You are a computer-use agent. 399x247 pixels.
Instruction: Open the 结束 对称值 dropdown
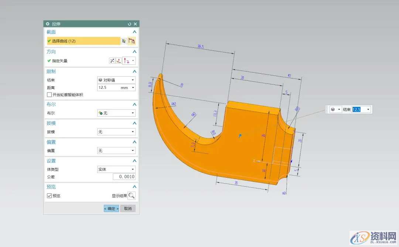[x=116, y=80]
